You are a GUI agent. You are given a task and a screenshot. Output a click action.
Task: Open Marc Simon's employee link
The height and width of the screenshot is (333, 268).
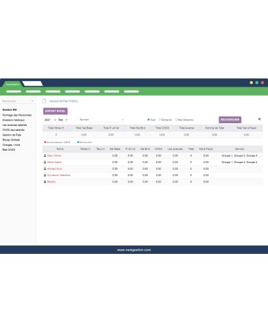click(54, 155)
